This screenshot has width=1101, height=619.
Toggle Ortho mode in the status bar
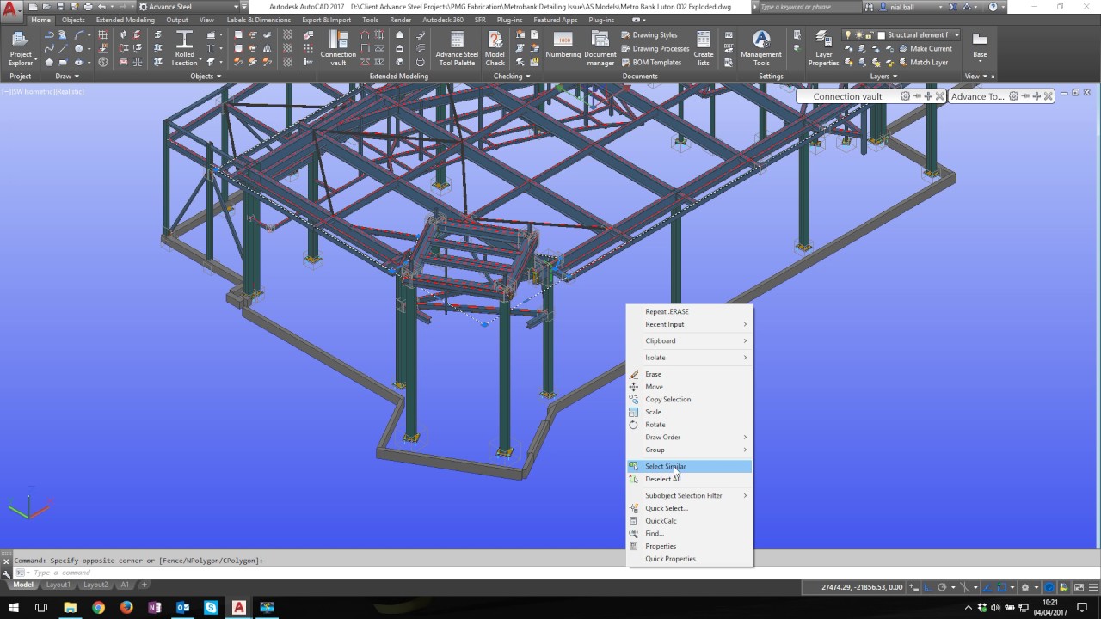click(x=927, y=587)
